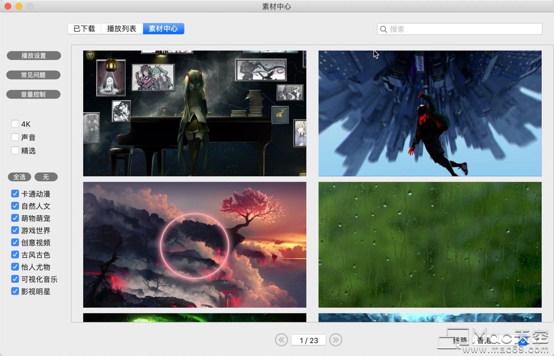Open 播放设置 settings
Screen dimensions: 554x356
tap(34, 55)
